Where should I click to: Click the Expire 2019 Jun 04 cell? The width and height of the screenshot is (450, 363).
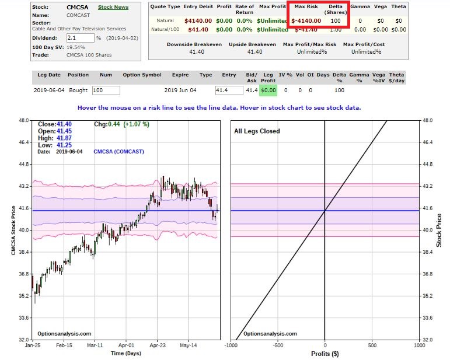180,90
